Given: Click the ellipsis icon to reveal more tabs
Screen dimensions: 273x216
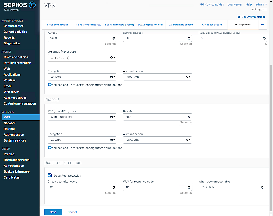Looking at the screenshot, I should pos(262,25).
